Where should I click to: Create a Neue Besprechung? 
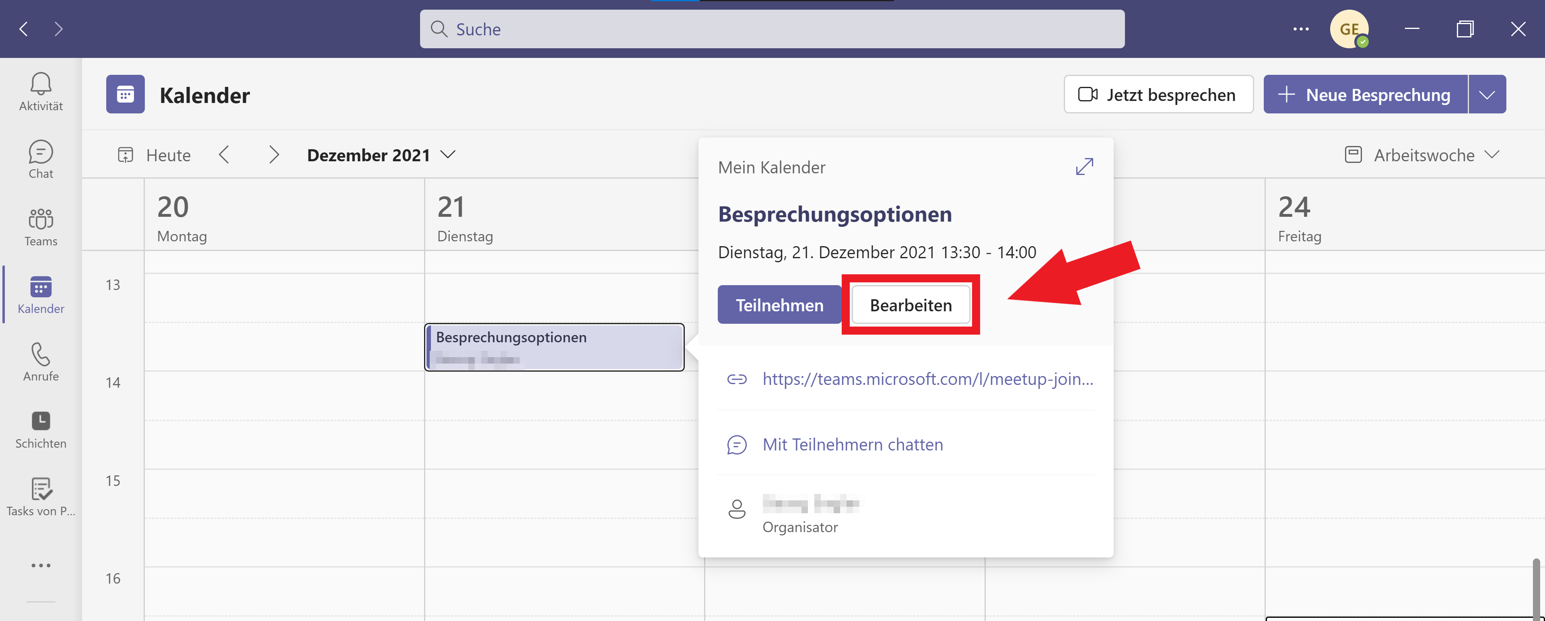1365,94
